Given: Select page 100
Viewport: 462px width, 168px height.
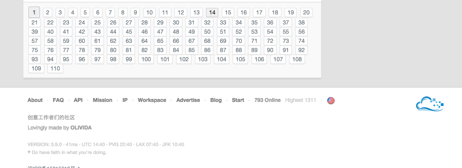Looking at the screenshot, I should click(x=146, y=59).
